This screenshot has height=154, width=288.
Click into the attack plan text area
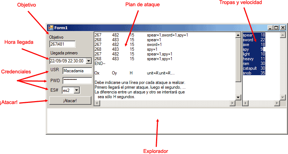pyautogui.click(x=164, y=66)
